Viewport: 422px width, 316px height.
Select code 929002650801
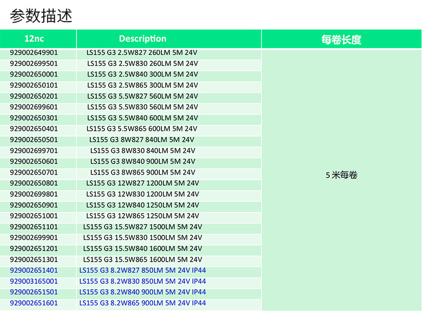tap(34, 183)
